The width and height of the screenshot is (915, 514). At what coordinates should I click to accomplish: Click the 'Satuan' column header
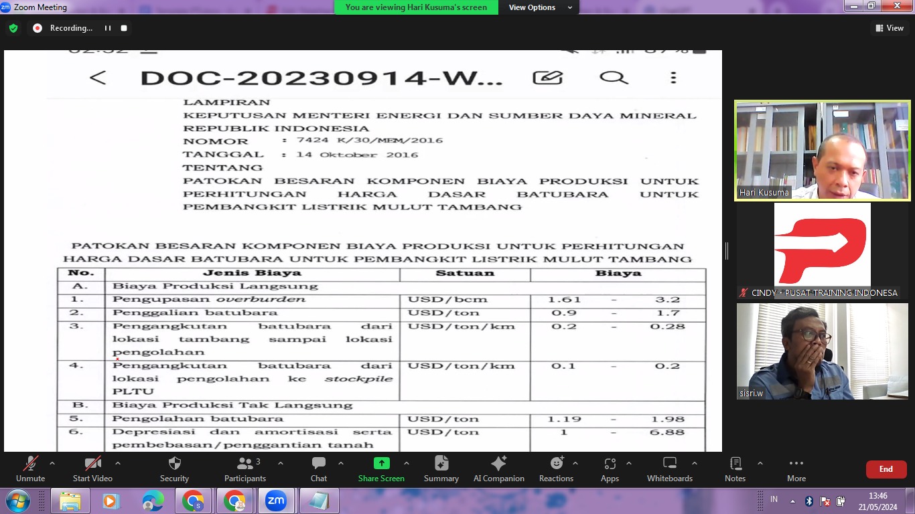coord(465,273)
